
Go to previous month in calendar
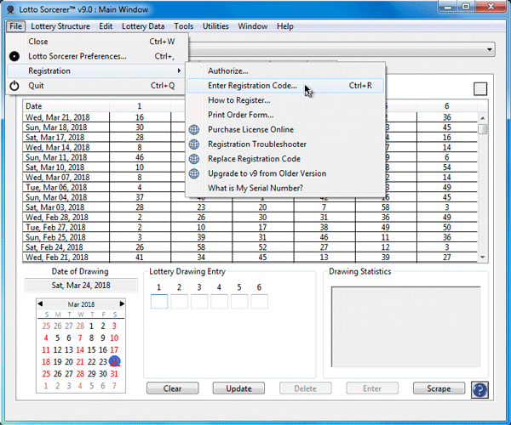40,303
